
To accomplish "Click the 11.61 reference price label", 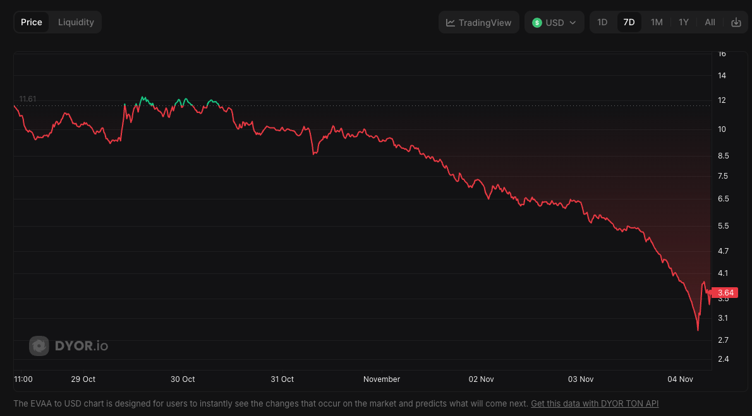I will (x=28, y=99).
